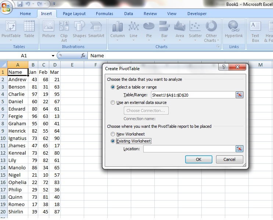Choose Use an external data source
273x220 pixels.
point(113,103)
